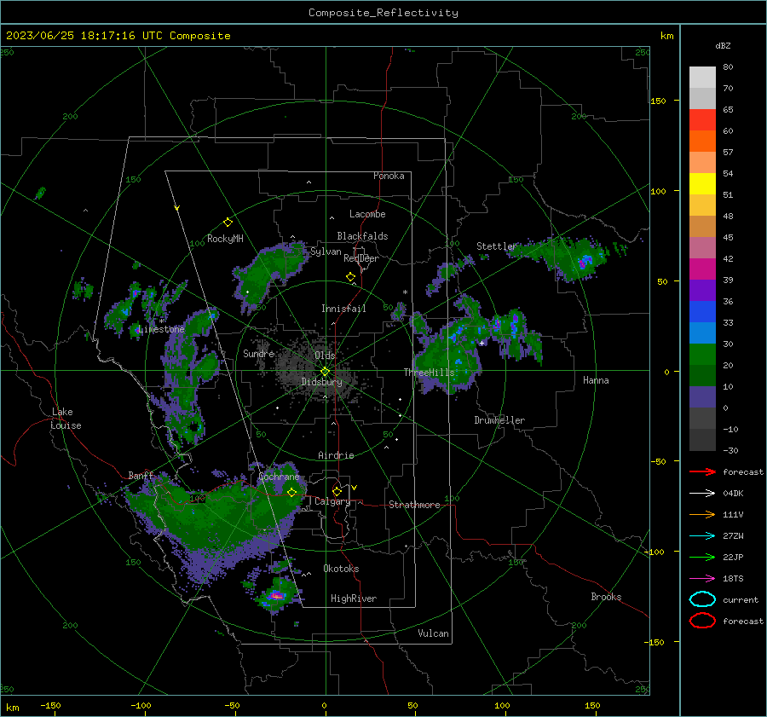Select the HighRiver label

coord(354,598)
